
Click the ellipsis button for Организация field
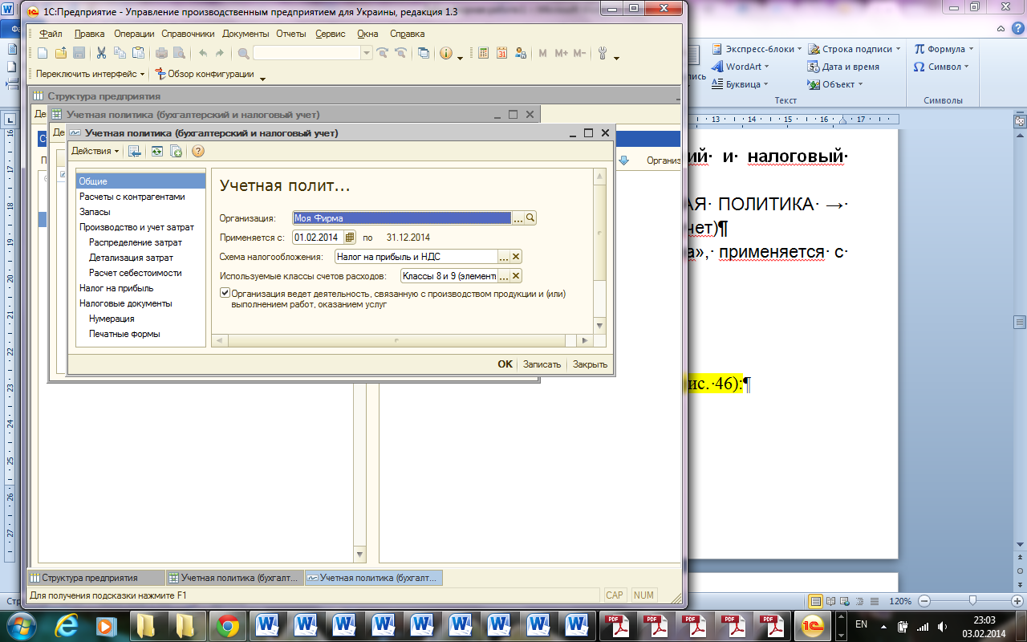pos(518,217)
